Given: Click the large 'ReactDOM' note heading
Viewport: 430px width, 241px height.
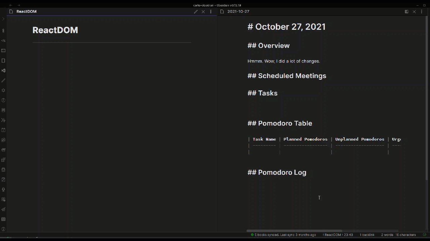Looking at the screenshot, I should click(55, 30).
